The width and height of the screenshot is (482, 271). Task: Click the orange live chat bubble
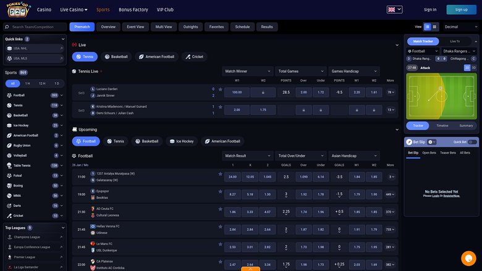tap(468, 258)
